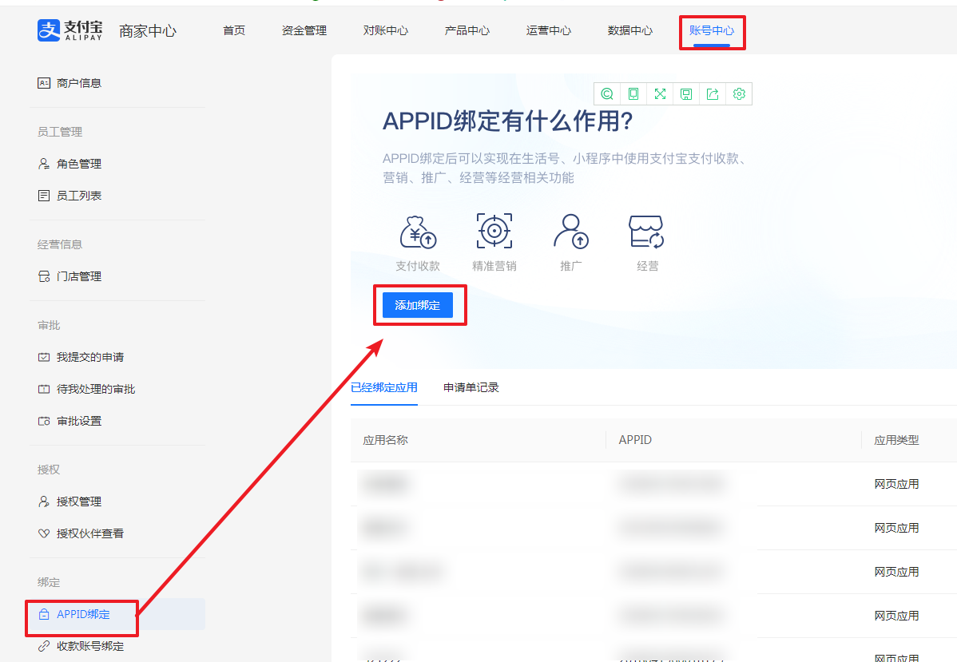Click the 待我处理的审批 icon
The image size is (957, 662).
[x=44, y=389]
